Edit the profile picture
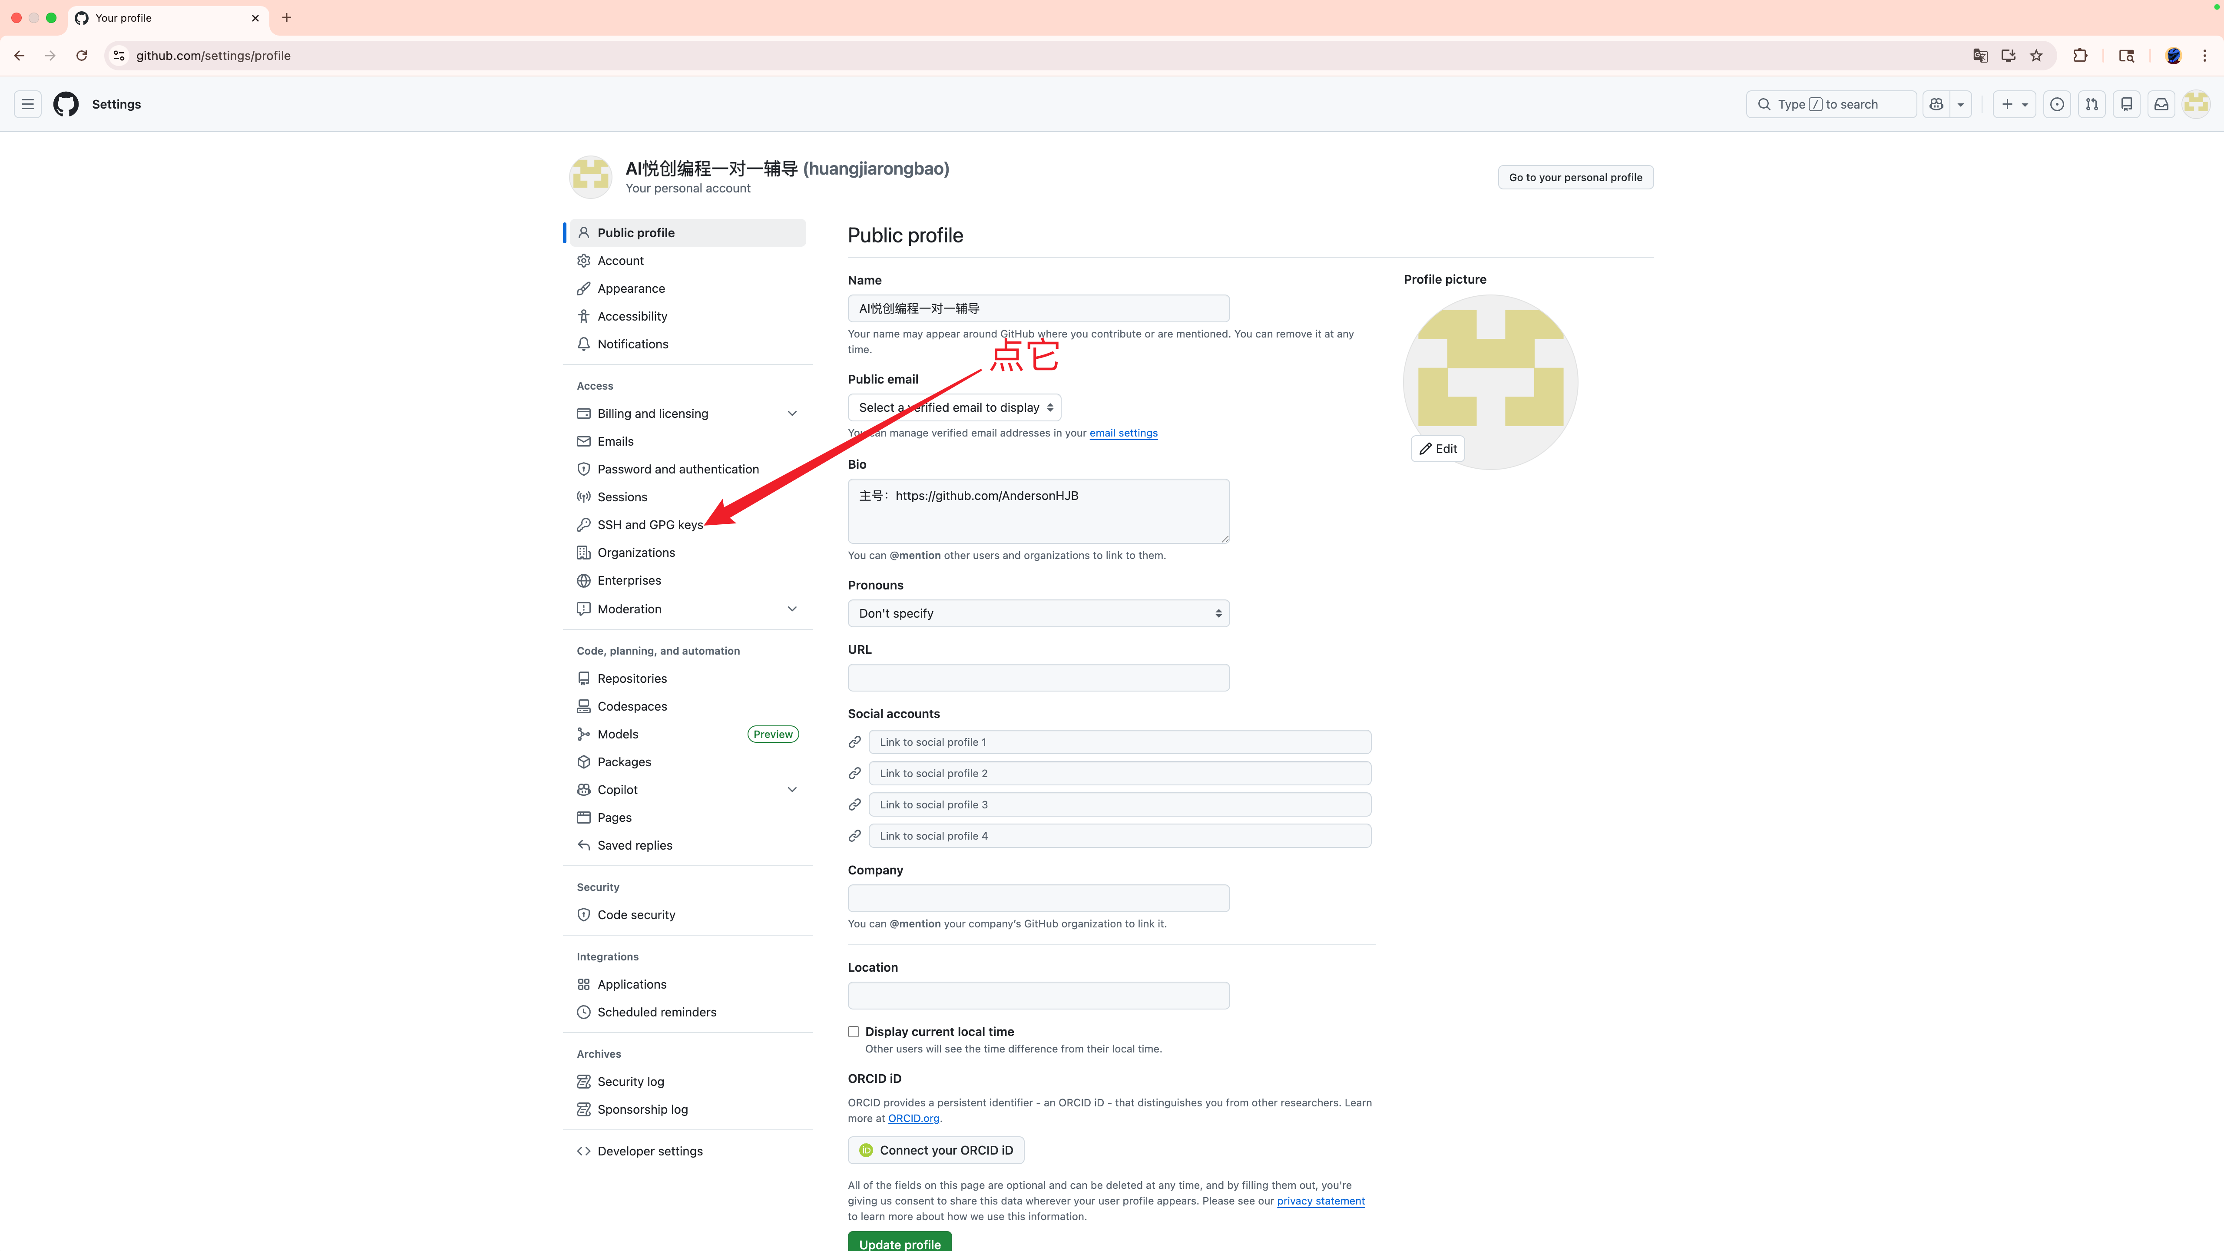This screenshot has width=2224, height=1251. 1437,449
